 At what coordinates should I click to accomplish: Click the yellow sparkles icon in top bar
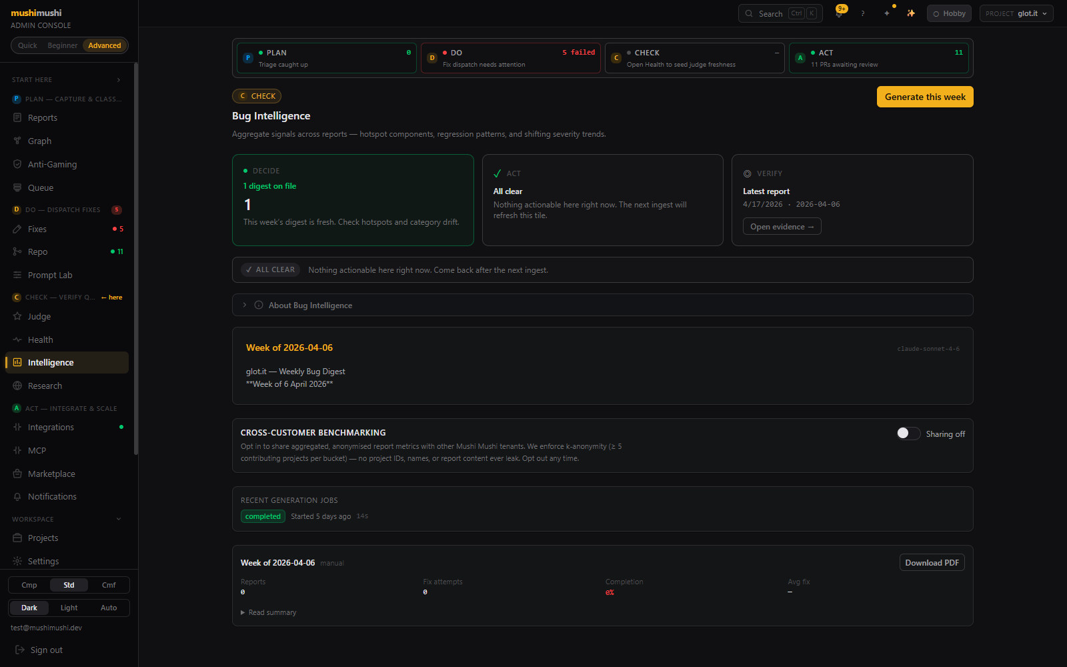(x=911, y=13)
